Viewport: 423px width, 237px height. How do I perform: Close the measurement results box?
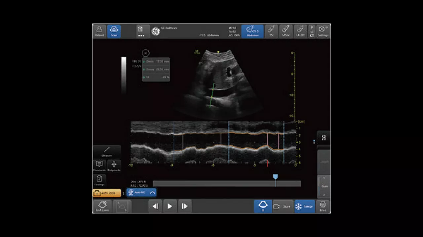pyautogui.click(x=146, y=53)
